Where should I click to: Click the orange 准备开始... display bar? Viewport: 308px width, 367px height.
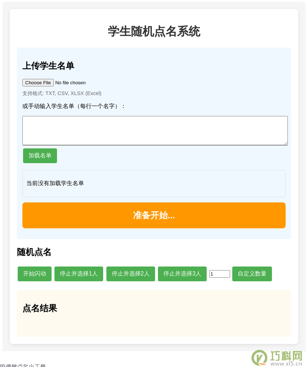[x=154, y=215]
